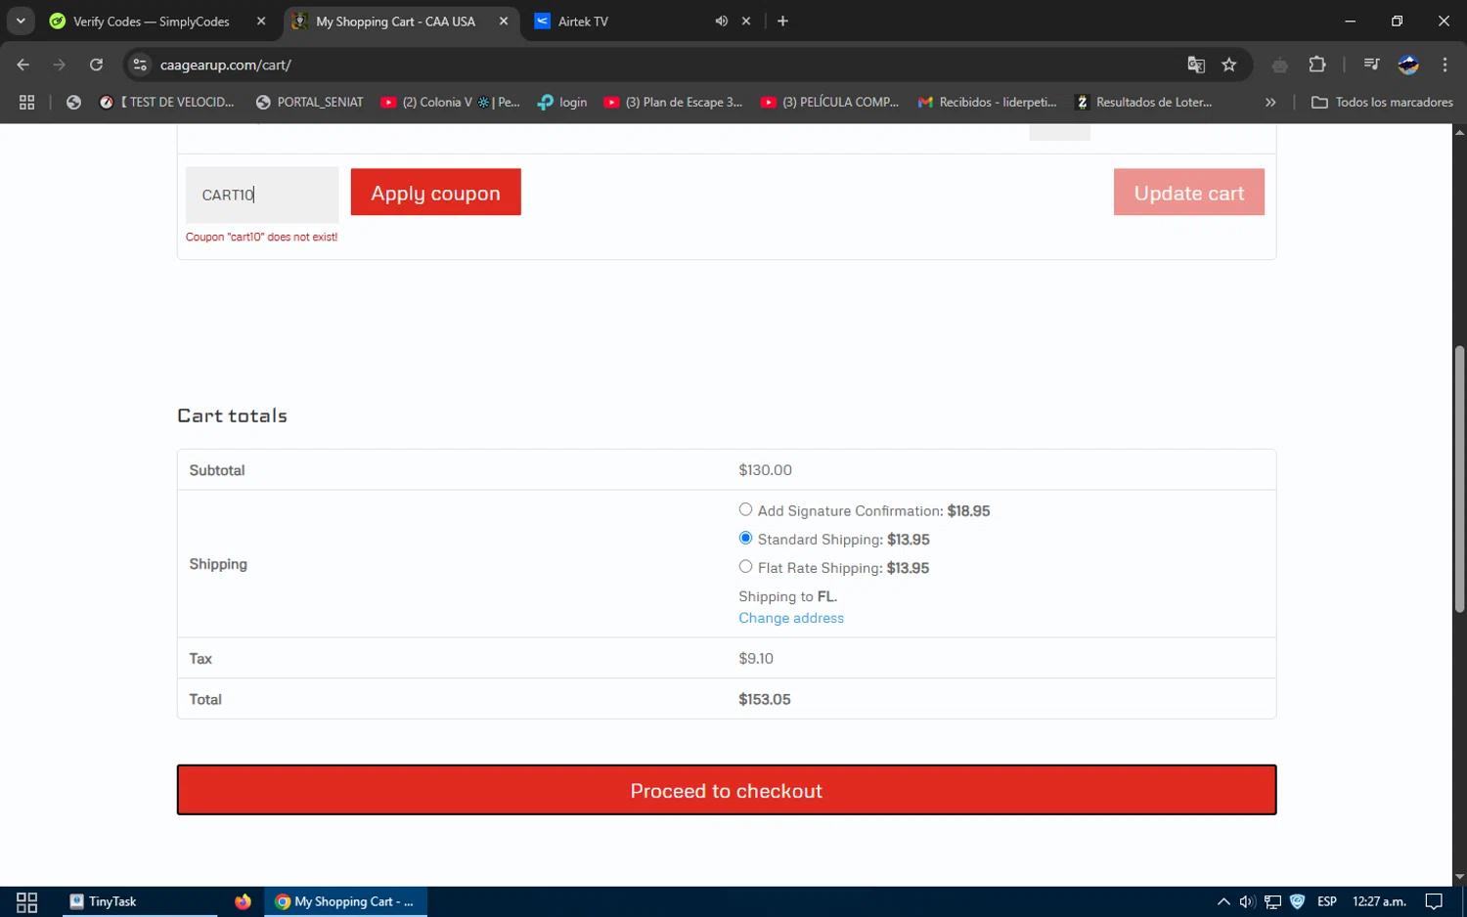
Task: Open Todos los marcadores folder
Action: pyautogui.click(x=1382, y=102)
